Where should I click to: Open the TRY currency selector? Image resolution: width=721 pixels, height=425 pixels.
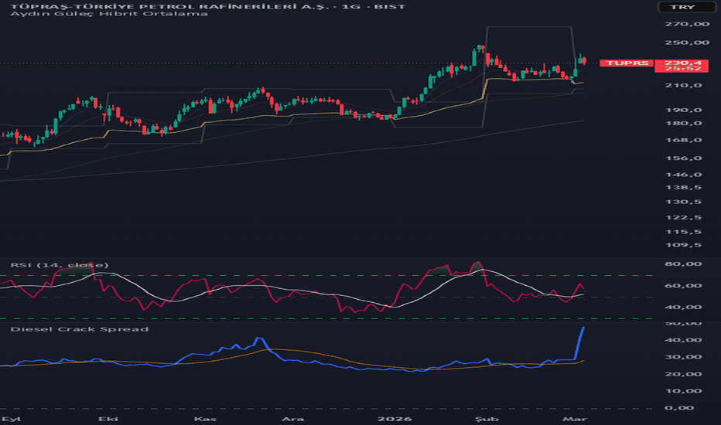tap(687, 7)
